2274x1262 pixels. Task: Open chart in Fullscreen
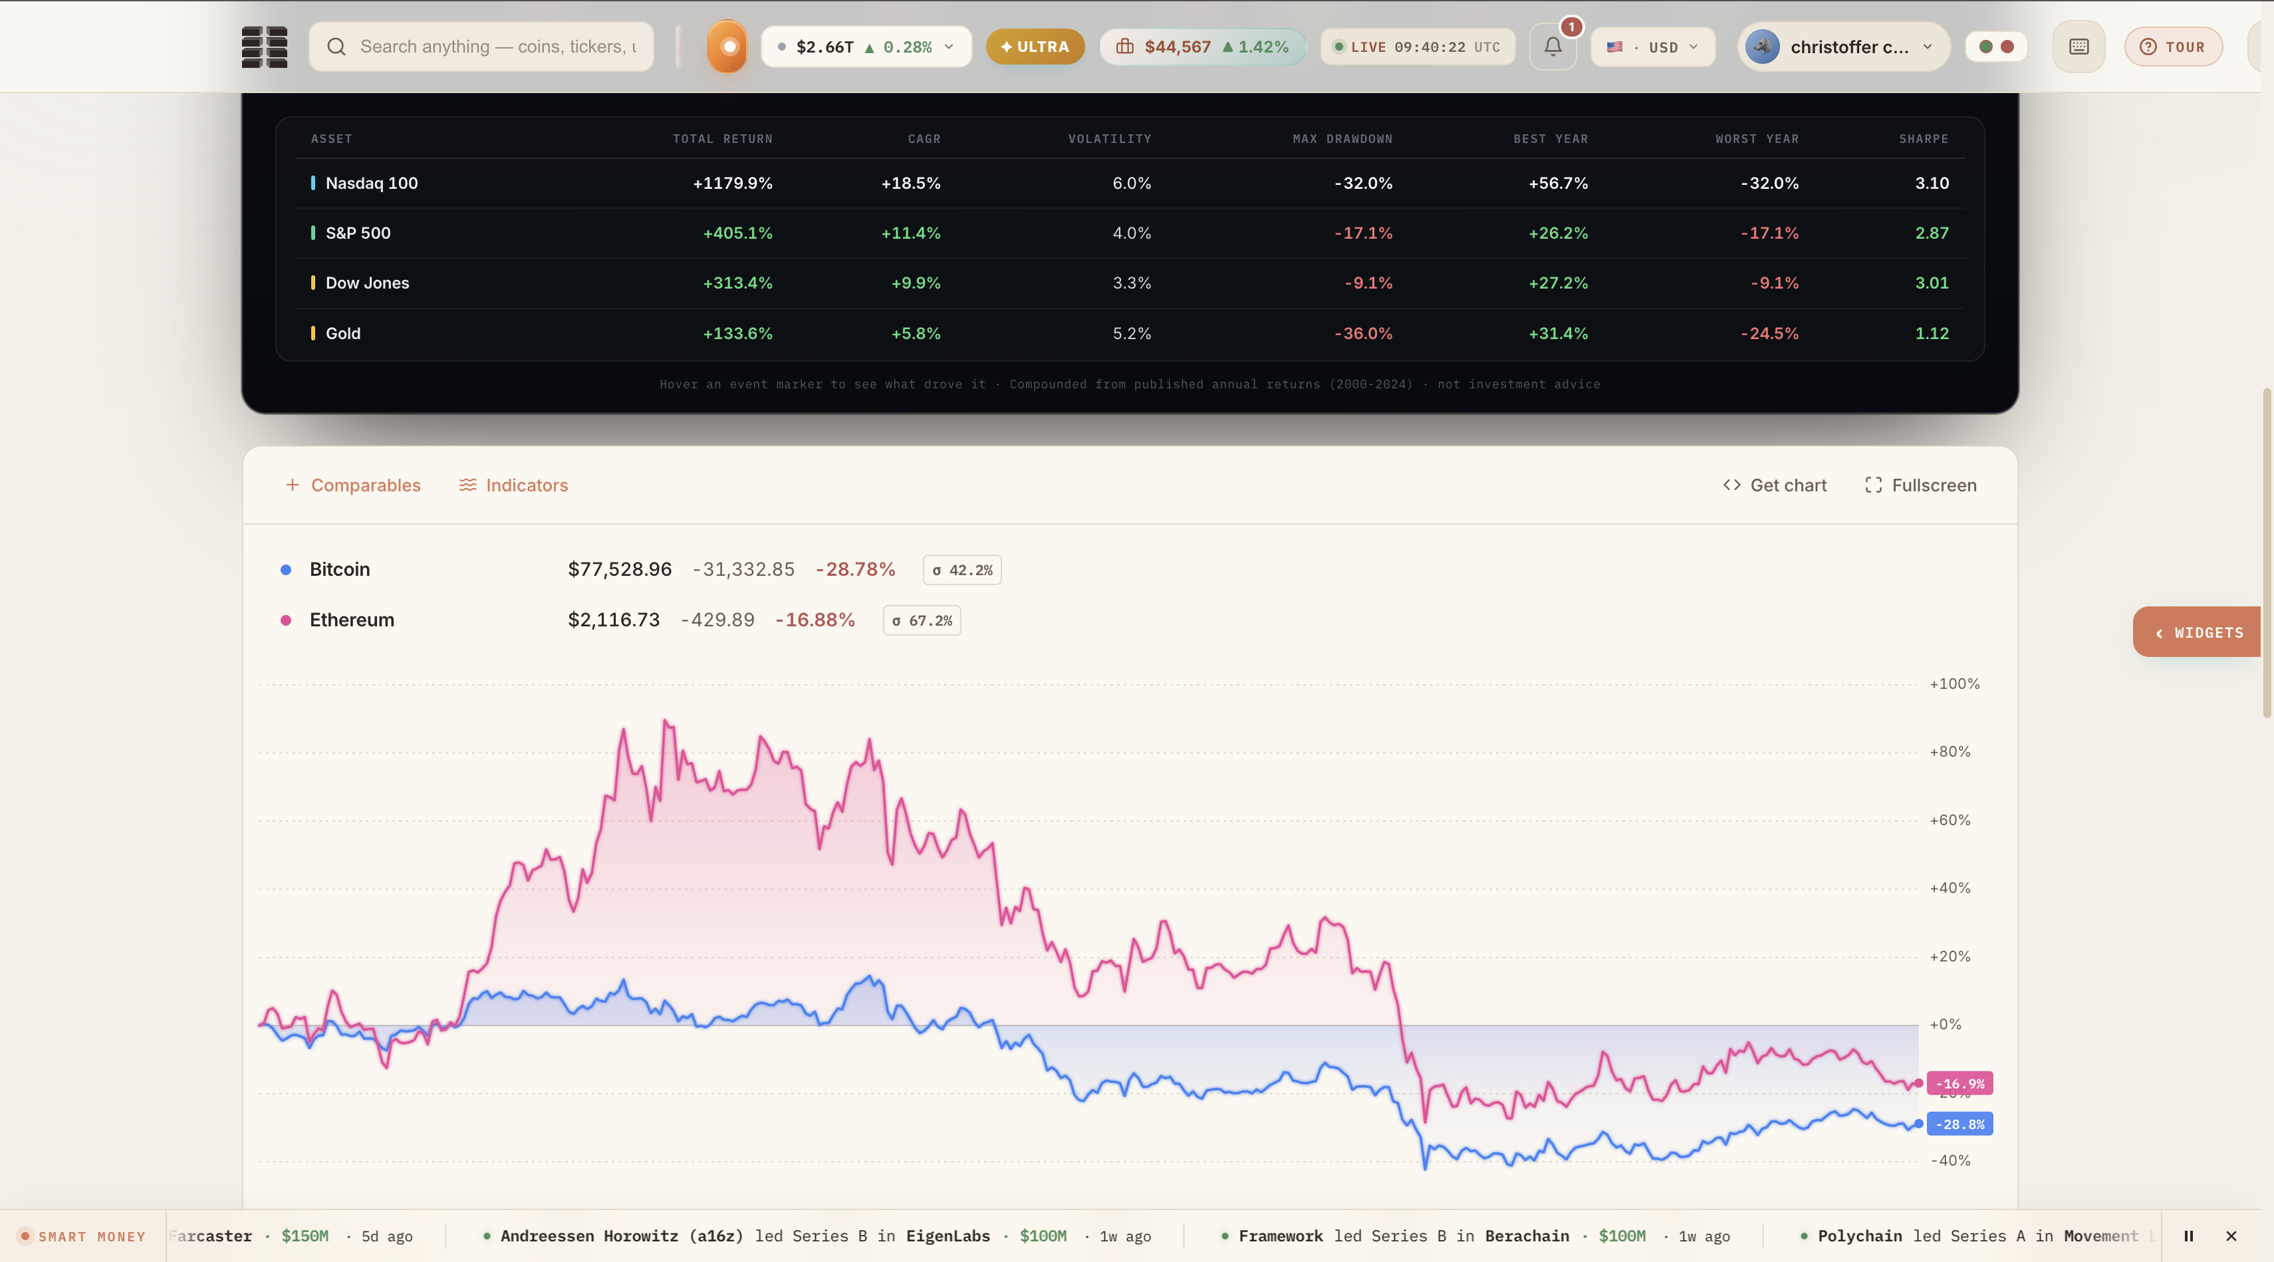tap(1920, 485)
